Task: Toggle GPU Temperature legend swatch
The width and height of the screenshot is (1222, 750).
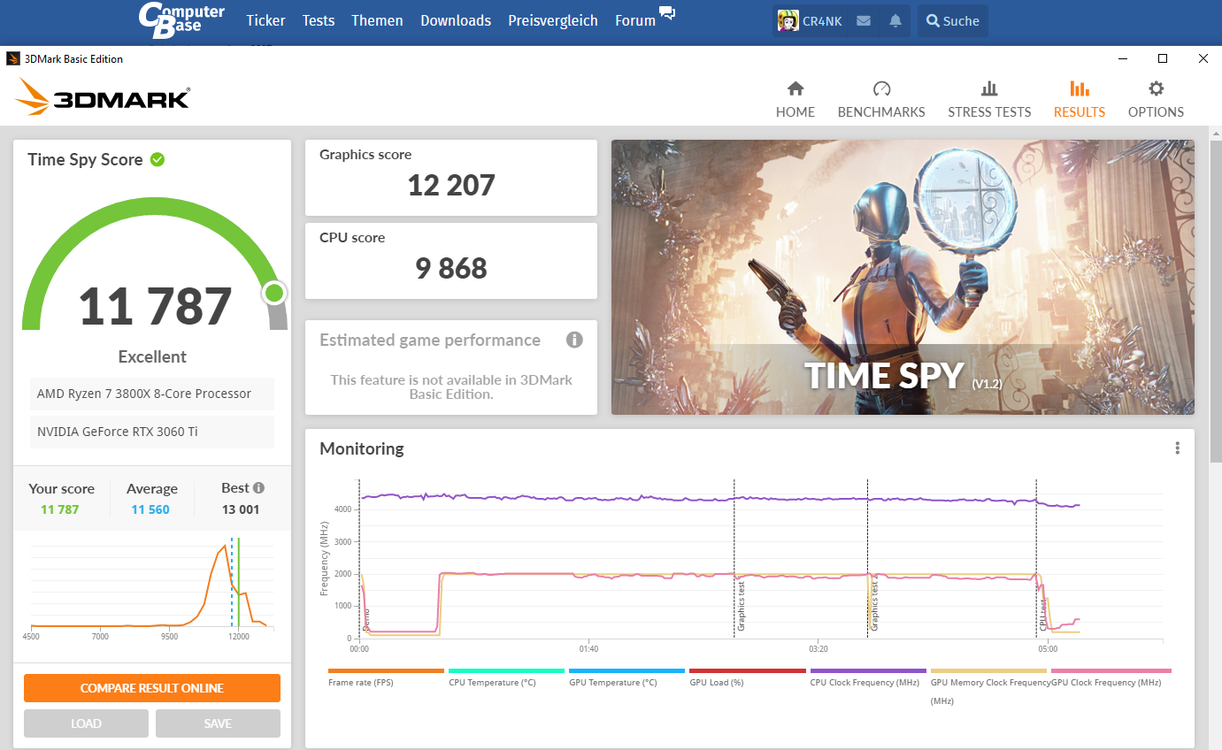Action: pos(626,671)
